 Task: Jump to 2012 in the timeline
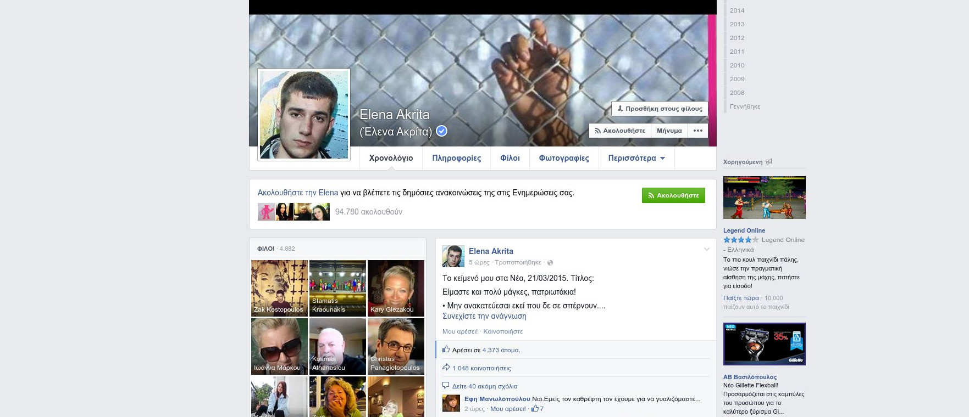point(737,38)
